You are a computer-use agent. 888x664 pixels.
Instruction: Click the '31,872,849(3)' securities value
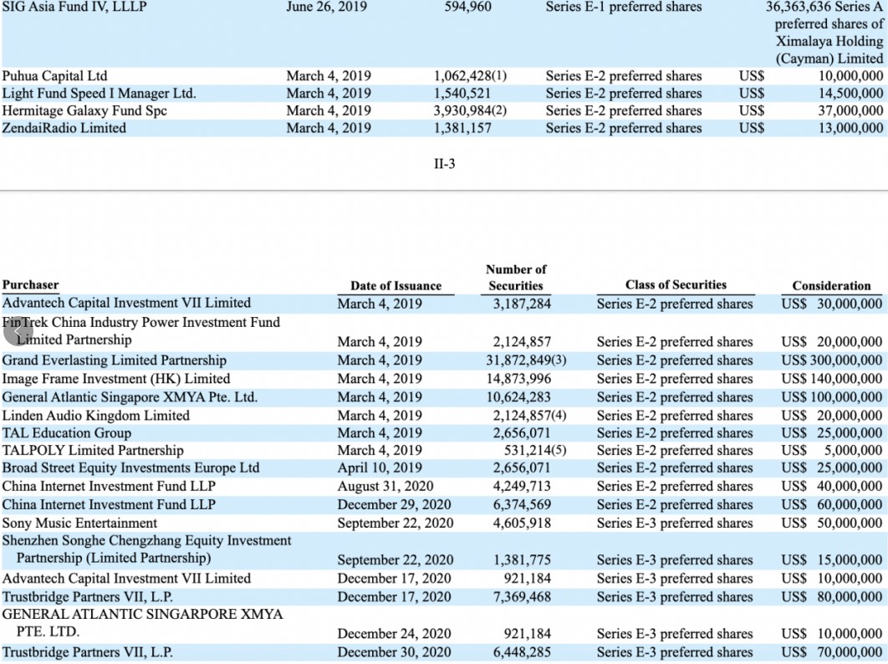click(526, 360)
